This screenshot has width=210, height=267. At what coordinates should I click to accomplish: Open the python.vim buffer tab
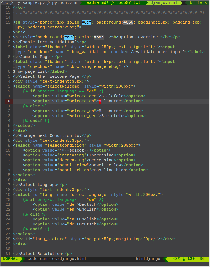64,3
